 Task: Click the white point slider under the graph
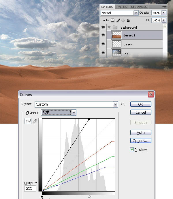[x=89, y=197]
